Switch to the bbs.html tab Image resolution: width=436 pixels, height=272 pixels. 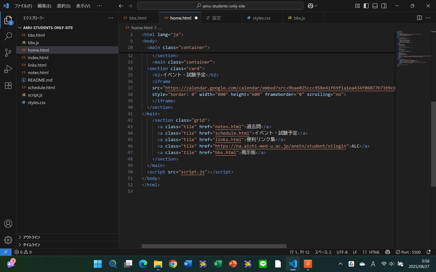(139, 18)
